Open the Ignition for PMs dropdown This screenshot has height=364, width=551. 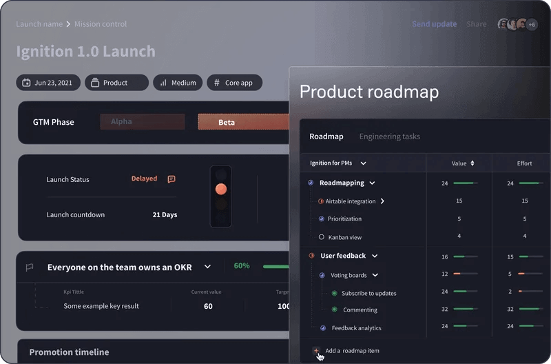point(363,163)
